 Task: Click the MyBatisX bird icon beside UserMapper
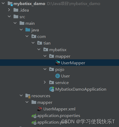point(57,63)
